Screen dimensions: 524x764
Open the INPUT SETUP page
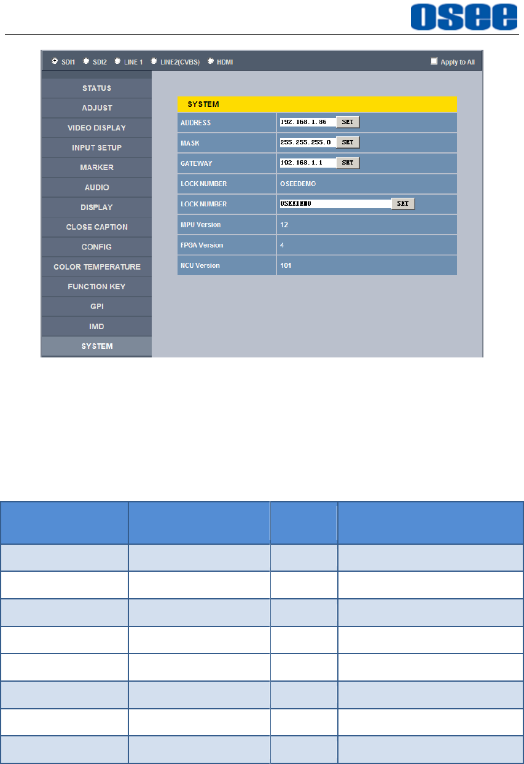(x=96, y=148)
